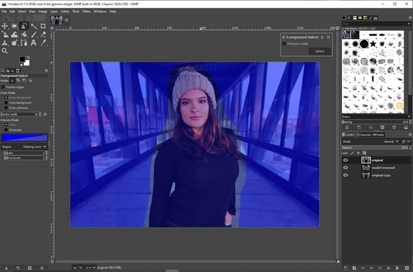Select the Paintbrush tool
The width and height of the screenshot is (413, 272).
pos(34,34)
